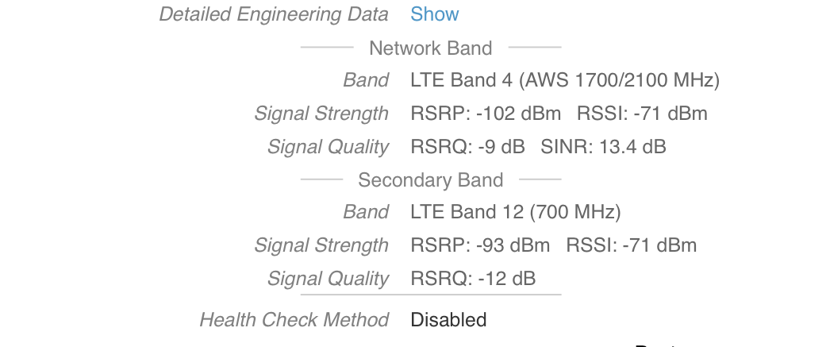
Task: Select the Secondary Band section heading
Action: (x=430, y=179)
